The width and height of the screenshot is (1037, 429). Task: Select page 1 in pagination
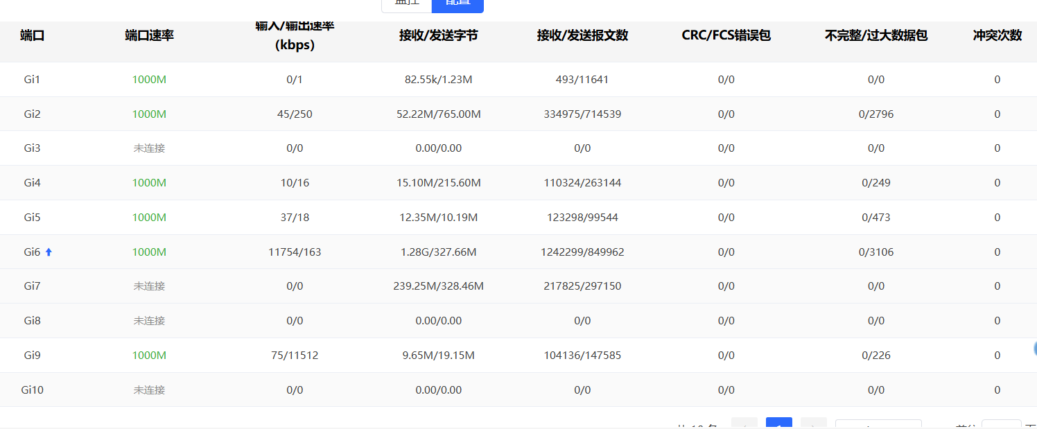click(778, 424)
